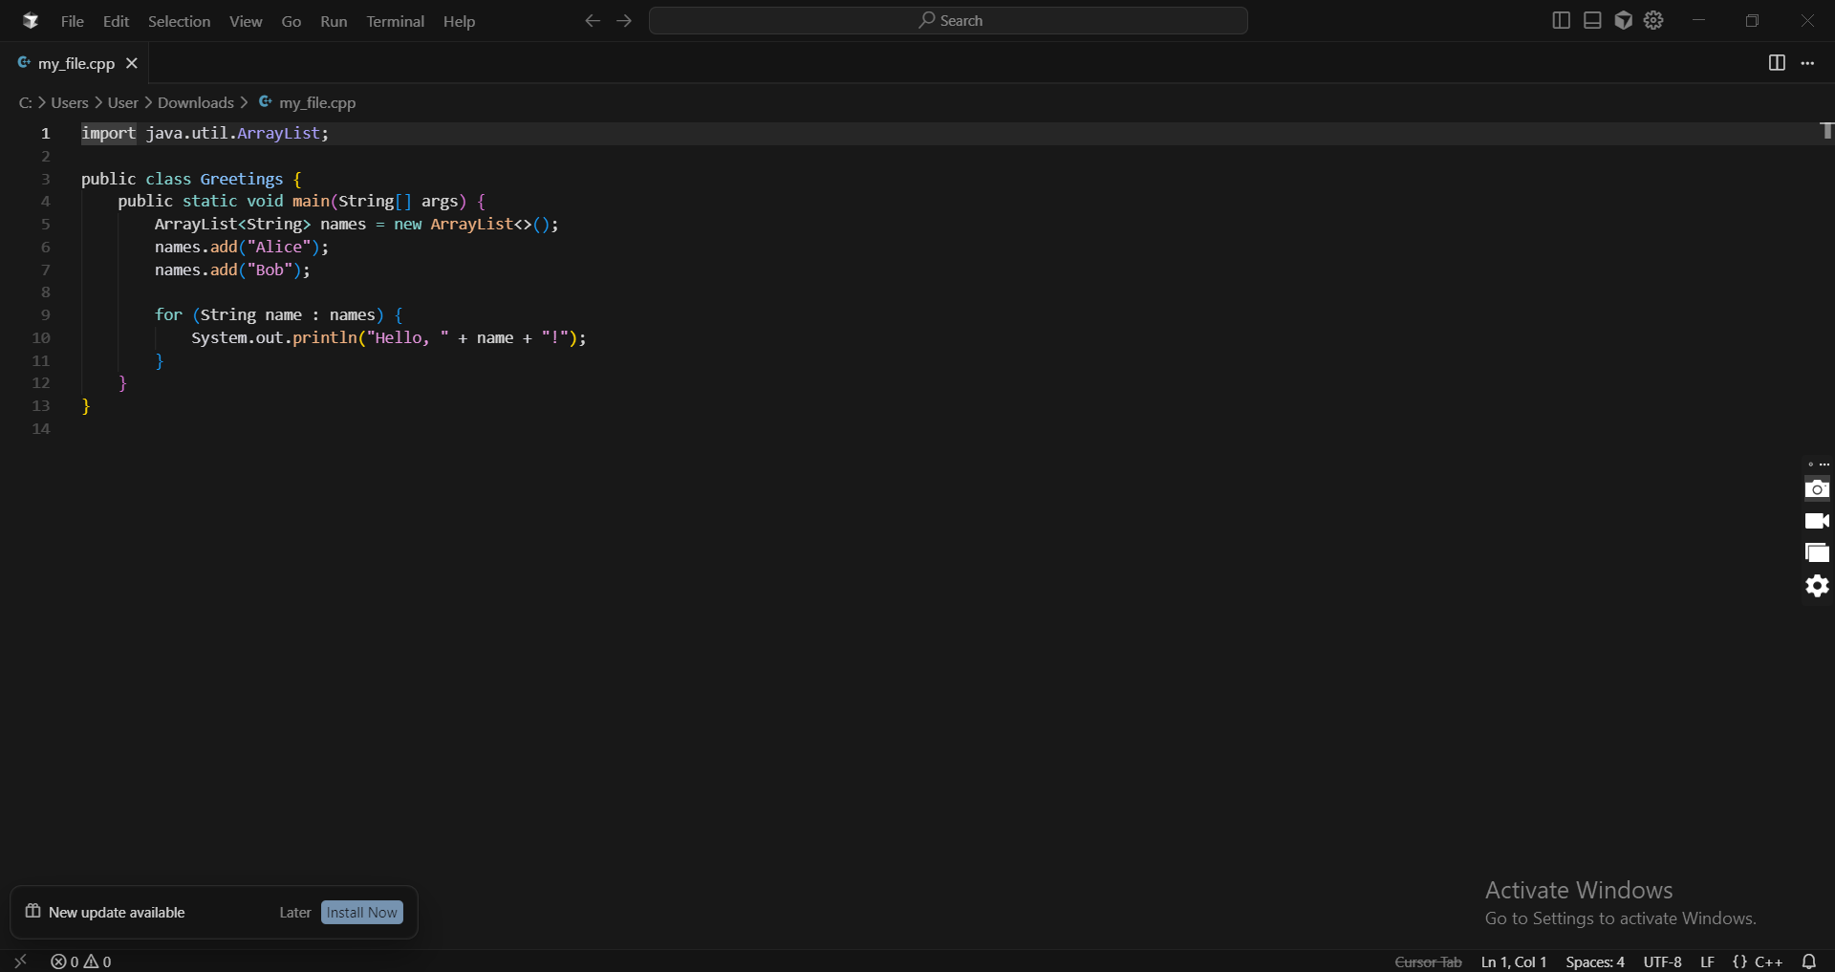Open the AI pane cube icon
1835x972 pixels.
pos(1623,20)
